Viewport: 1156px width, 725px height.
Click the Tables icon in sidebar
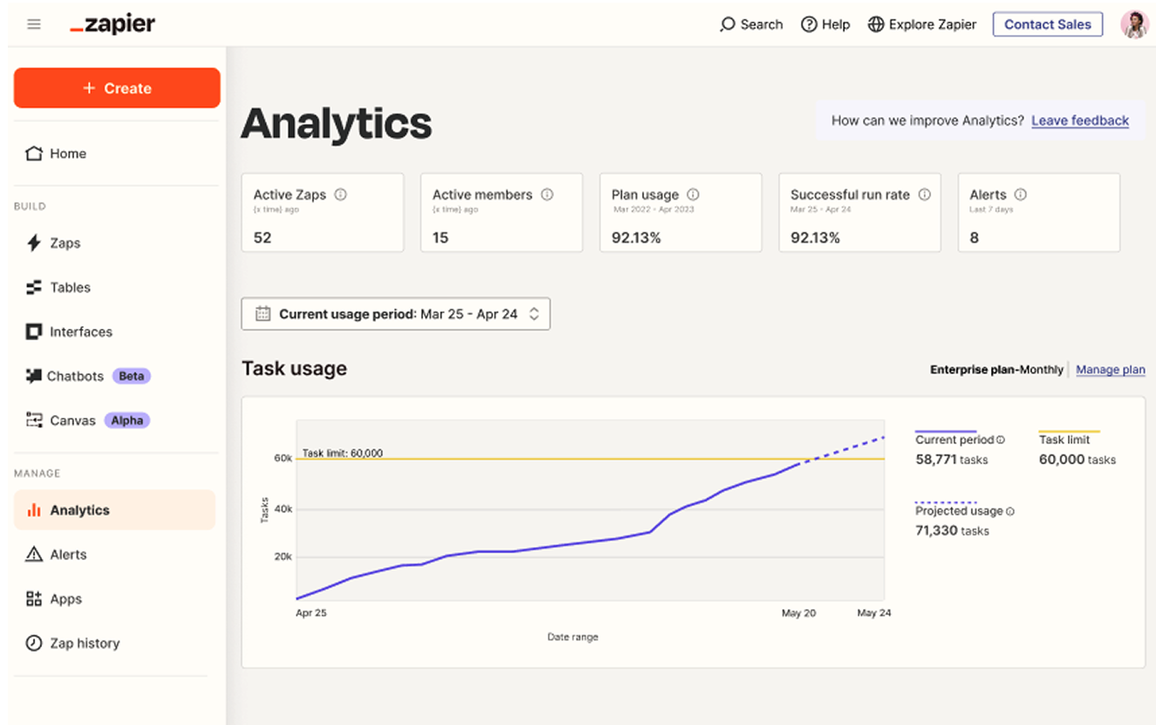[34, 287]
